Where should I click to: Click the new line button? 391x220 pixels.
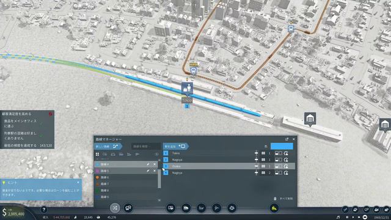click(108, 147)
